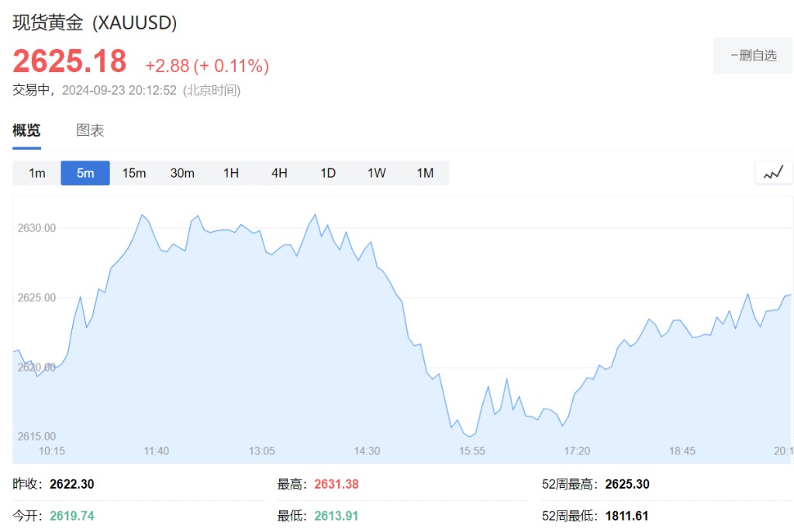
Task: Select the 1m timeframe
Action: 36,173
